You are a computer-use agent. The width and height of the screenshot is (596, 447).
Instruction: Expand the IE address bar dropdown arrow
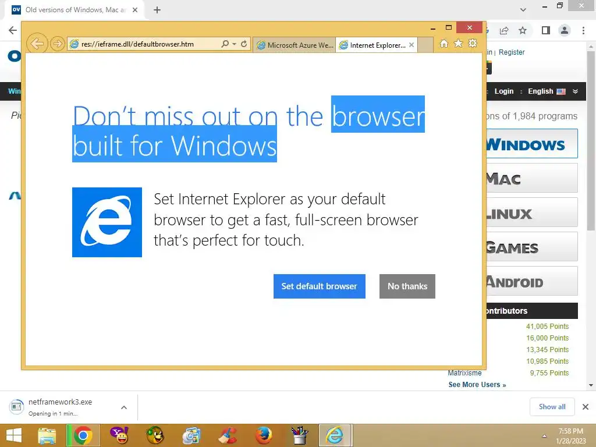pyautogui.click(x=234, y=44)
